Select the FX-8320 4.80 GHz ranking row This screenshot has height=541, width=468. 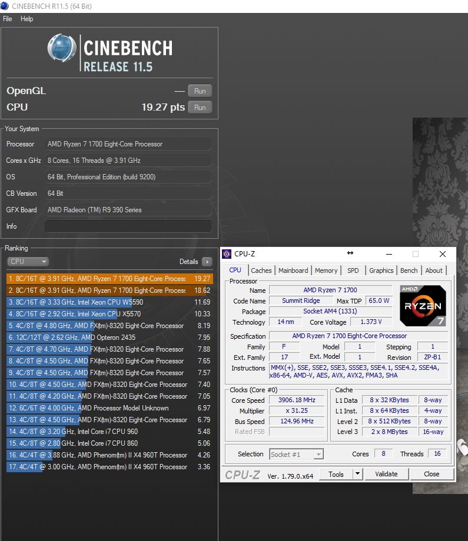point(109,326)
